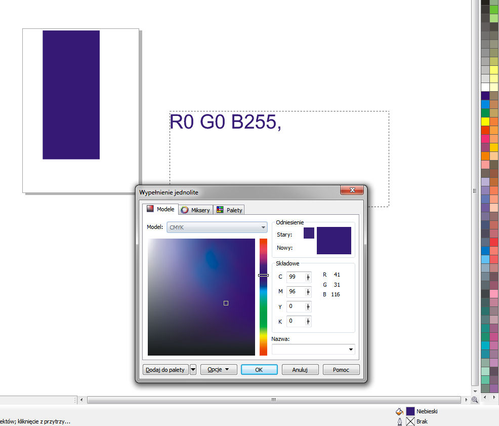Click the C value slider stepper
This screenshot has width=499, height=426.
click(308, 277)
